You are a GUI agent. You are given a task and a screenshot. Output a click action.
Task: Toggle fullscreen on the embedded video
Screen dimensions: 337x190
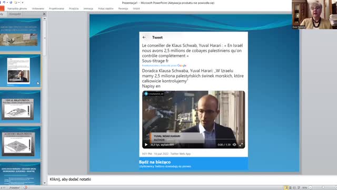pos(241,145)
